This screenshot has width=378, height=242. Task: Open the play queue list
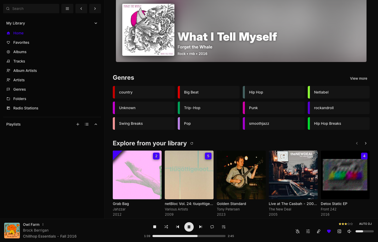[223, 227]
